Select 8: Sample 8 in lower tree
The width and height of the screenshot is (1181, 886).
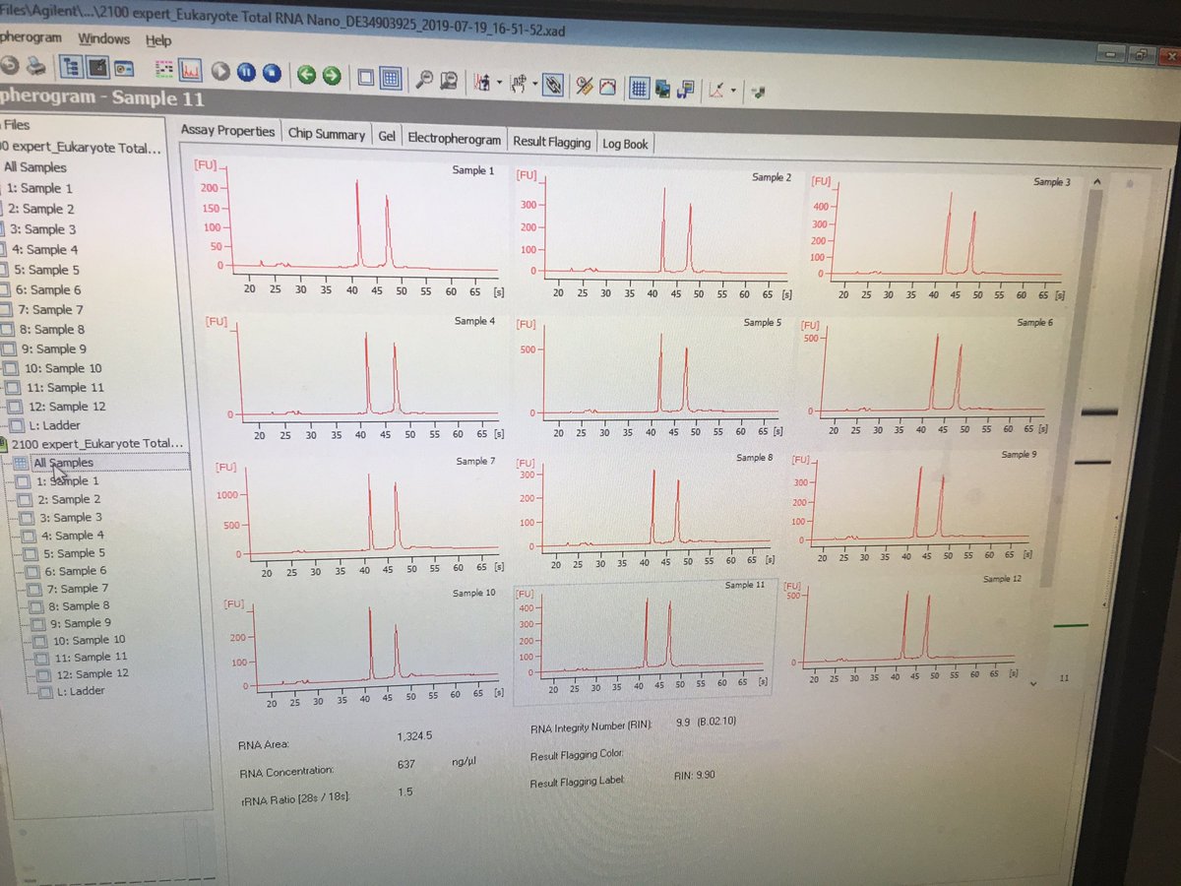79,606
